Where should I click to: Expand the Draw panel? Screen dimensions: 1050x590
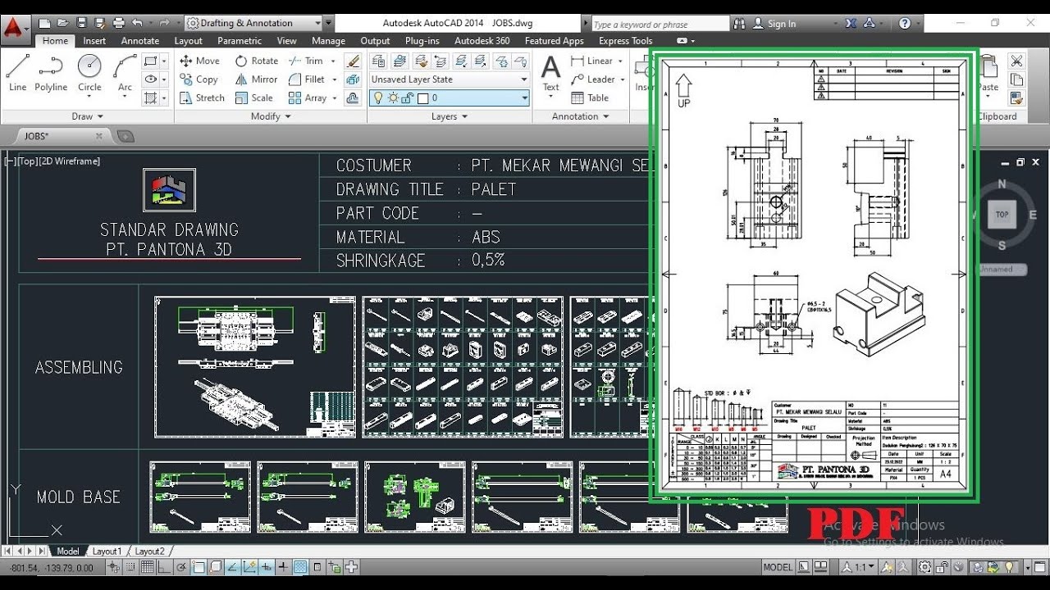point(87,116)
